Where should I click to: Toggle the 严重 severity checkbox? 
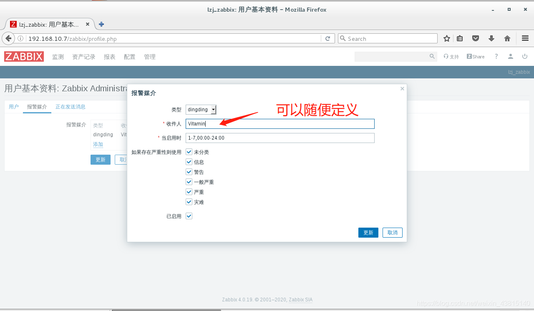tap(189, 192)
